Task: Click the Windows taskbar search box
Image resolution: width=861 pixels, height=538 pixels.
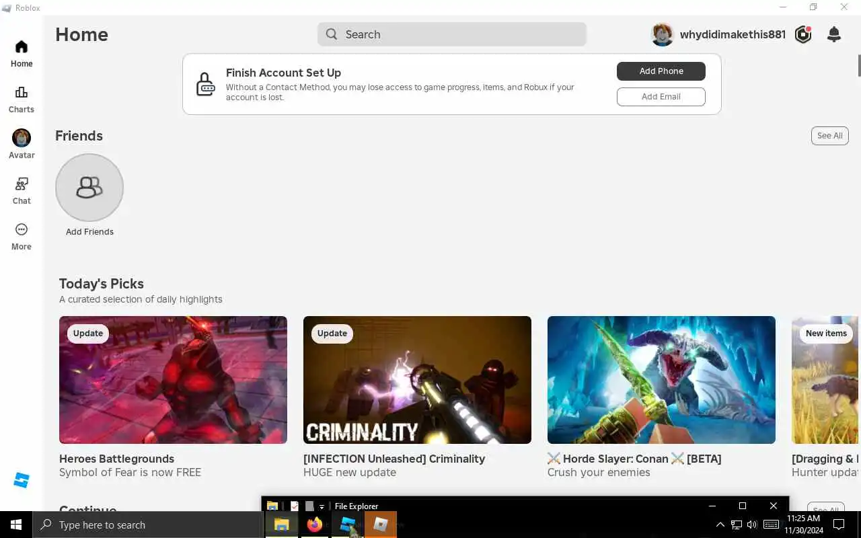Action: [x=148, y=525]
